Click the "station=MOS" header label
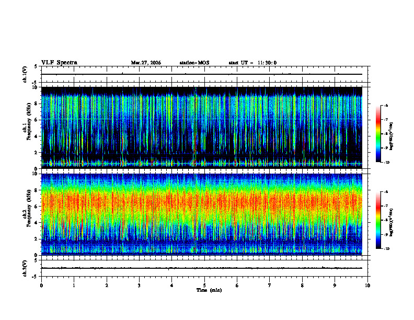 (194, 63)
